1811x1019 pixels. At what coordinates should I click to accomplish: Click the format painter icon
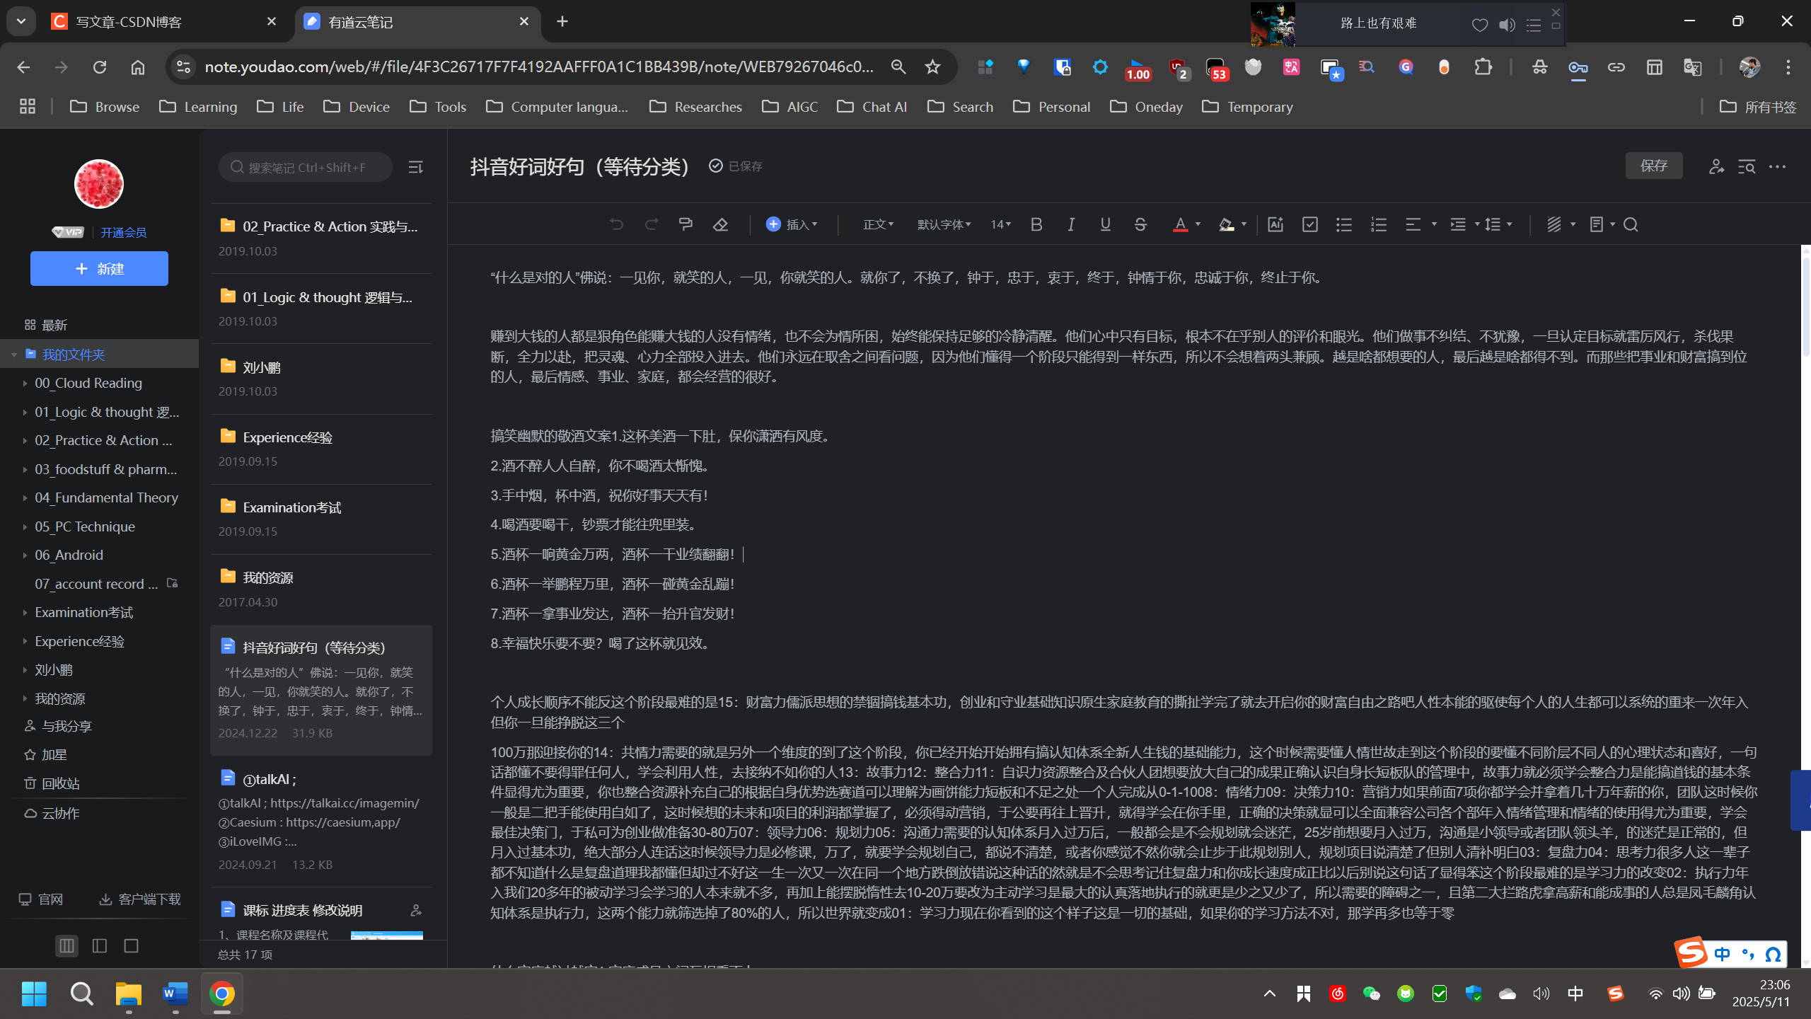(x=685, y=224)
